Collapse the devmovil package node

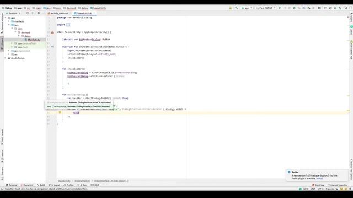pyautogui.click(x=15, y=32)
